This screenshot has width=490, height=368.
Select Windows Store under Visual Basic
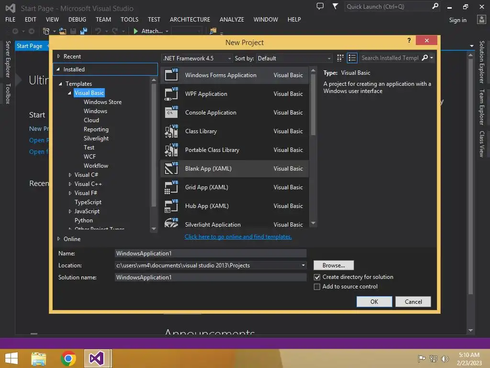(x=102, y=102)
